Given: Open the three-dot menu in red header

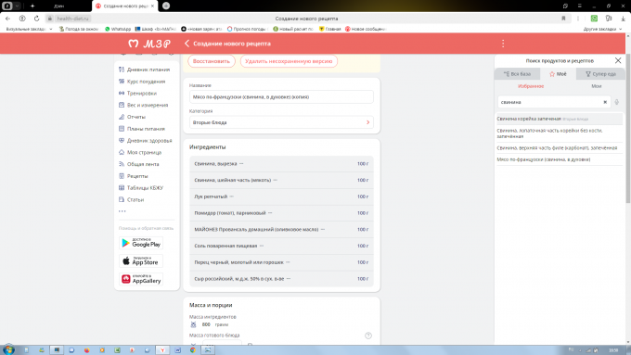Looking at the screenshot, I should click(503, 44).
